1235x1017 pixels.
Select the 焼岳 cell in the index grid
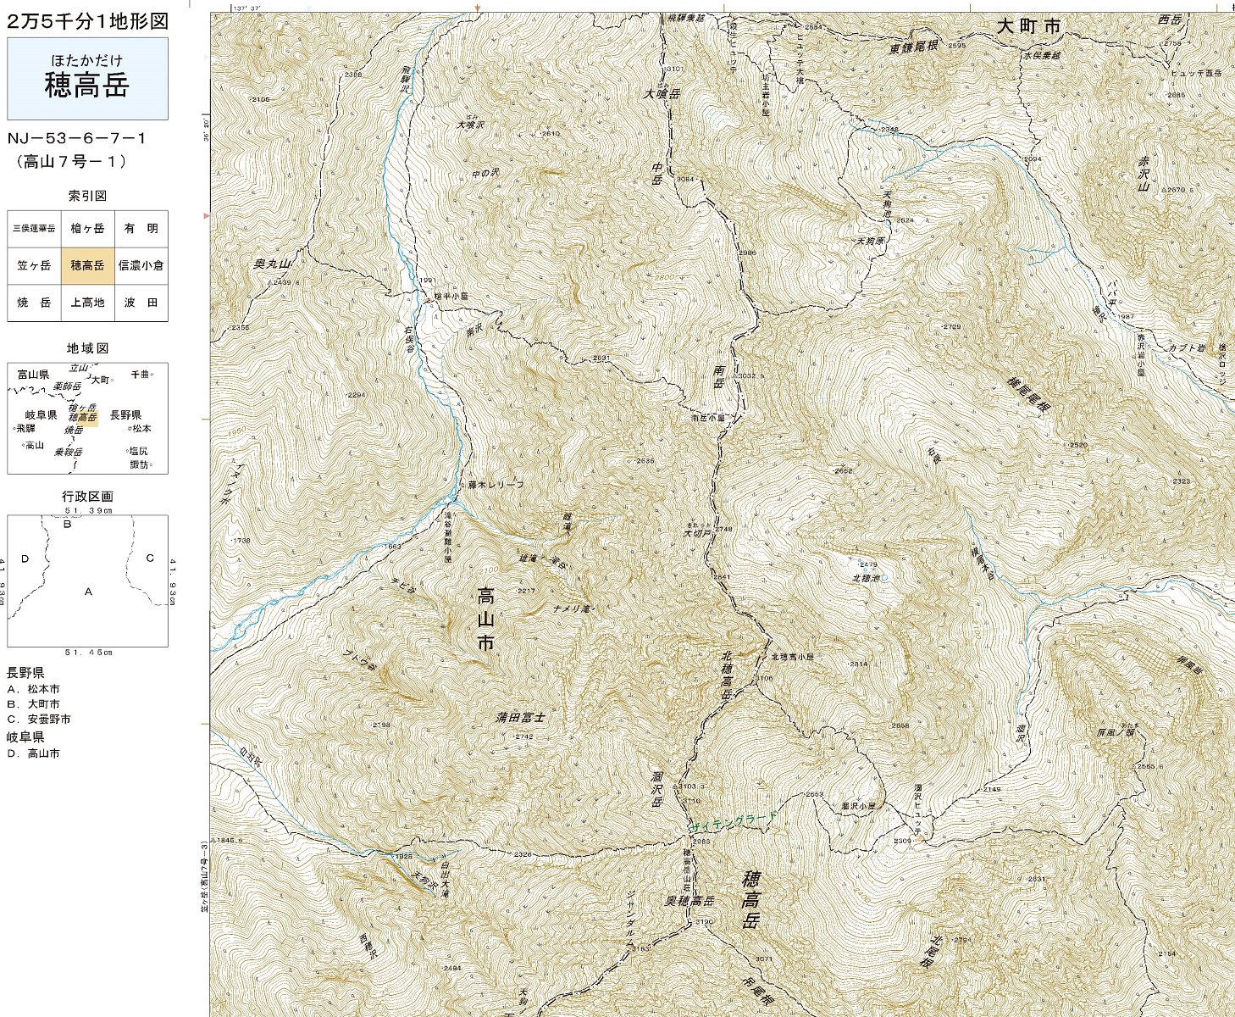point(34,303)
